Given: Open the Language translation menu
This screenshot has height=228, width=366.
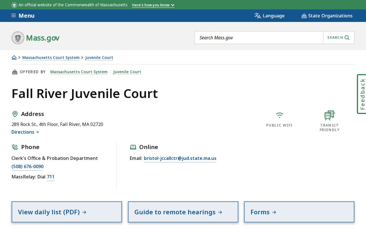Looking at the screenshot, I should pyautogui.click(x=269, y=16).
